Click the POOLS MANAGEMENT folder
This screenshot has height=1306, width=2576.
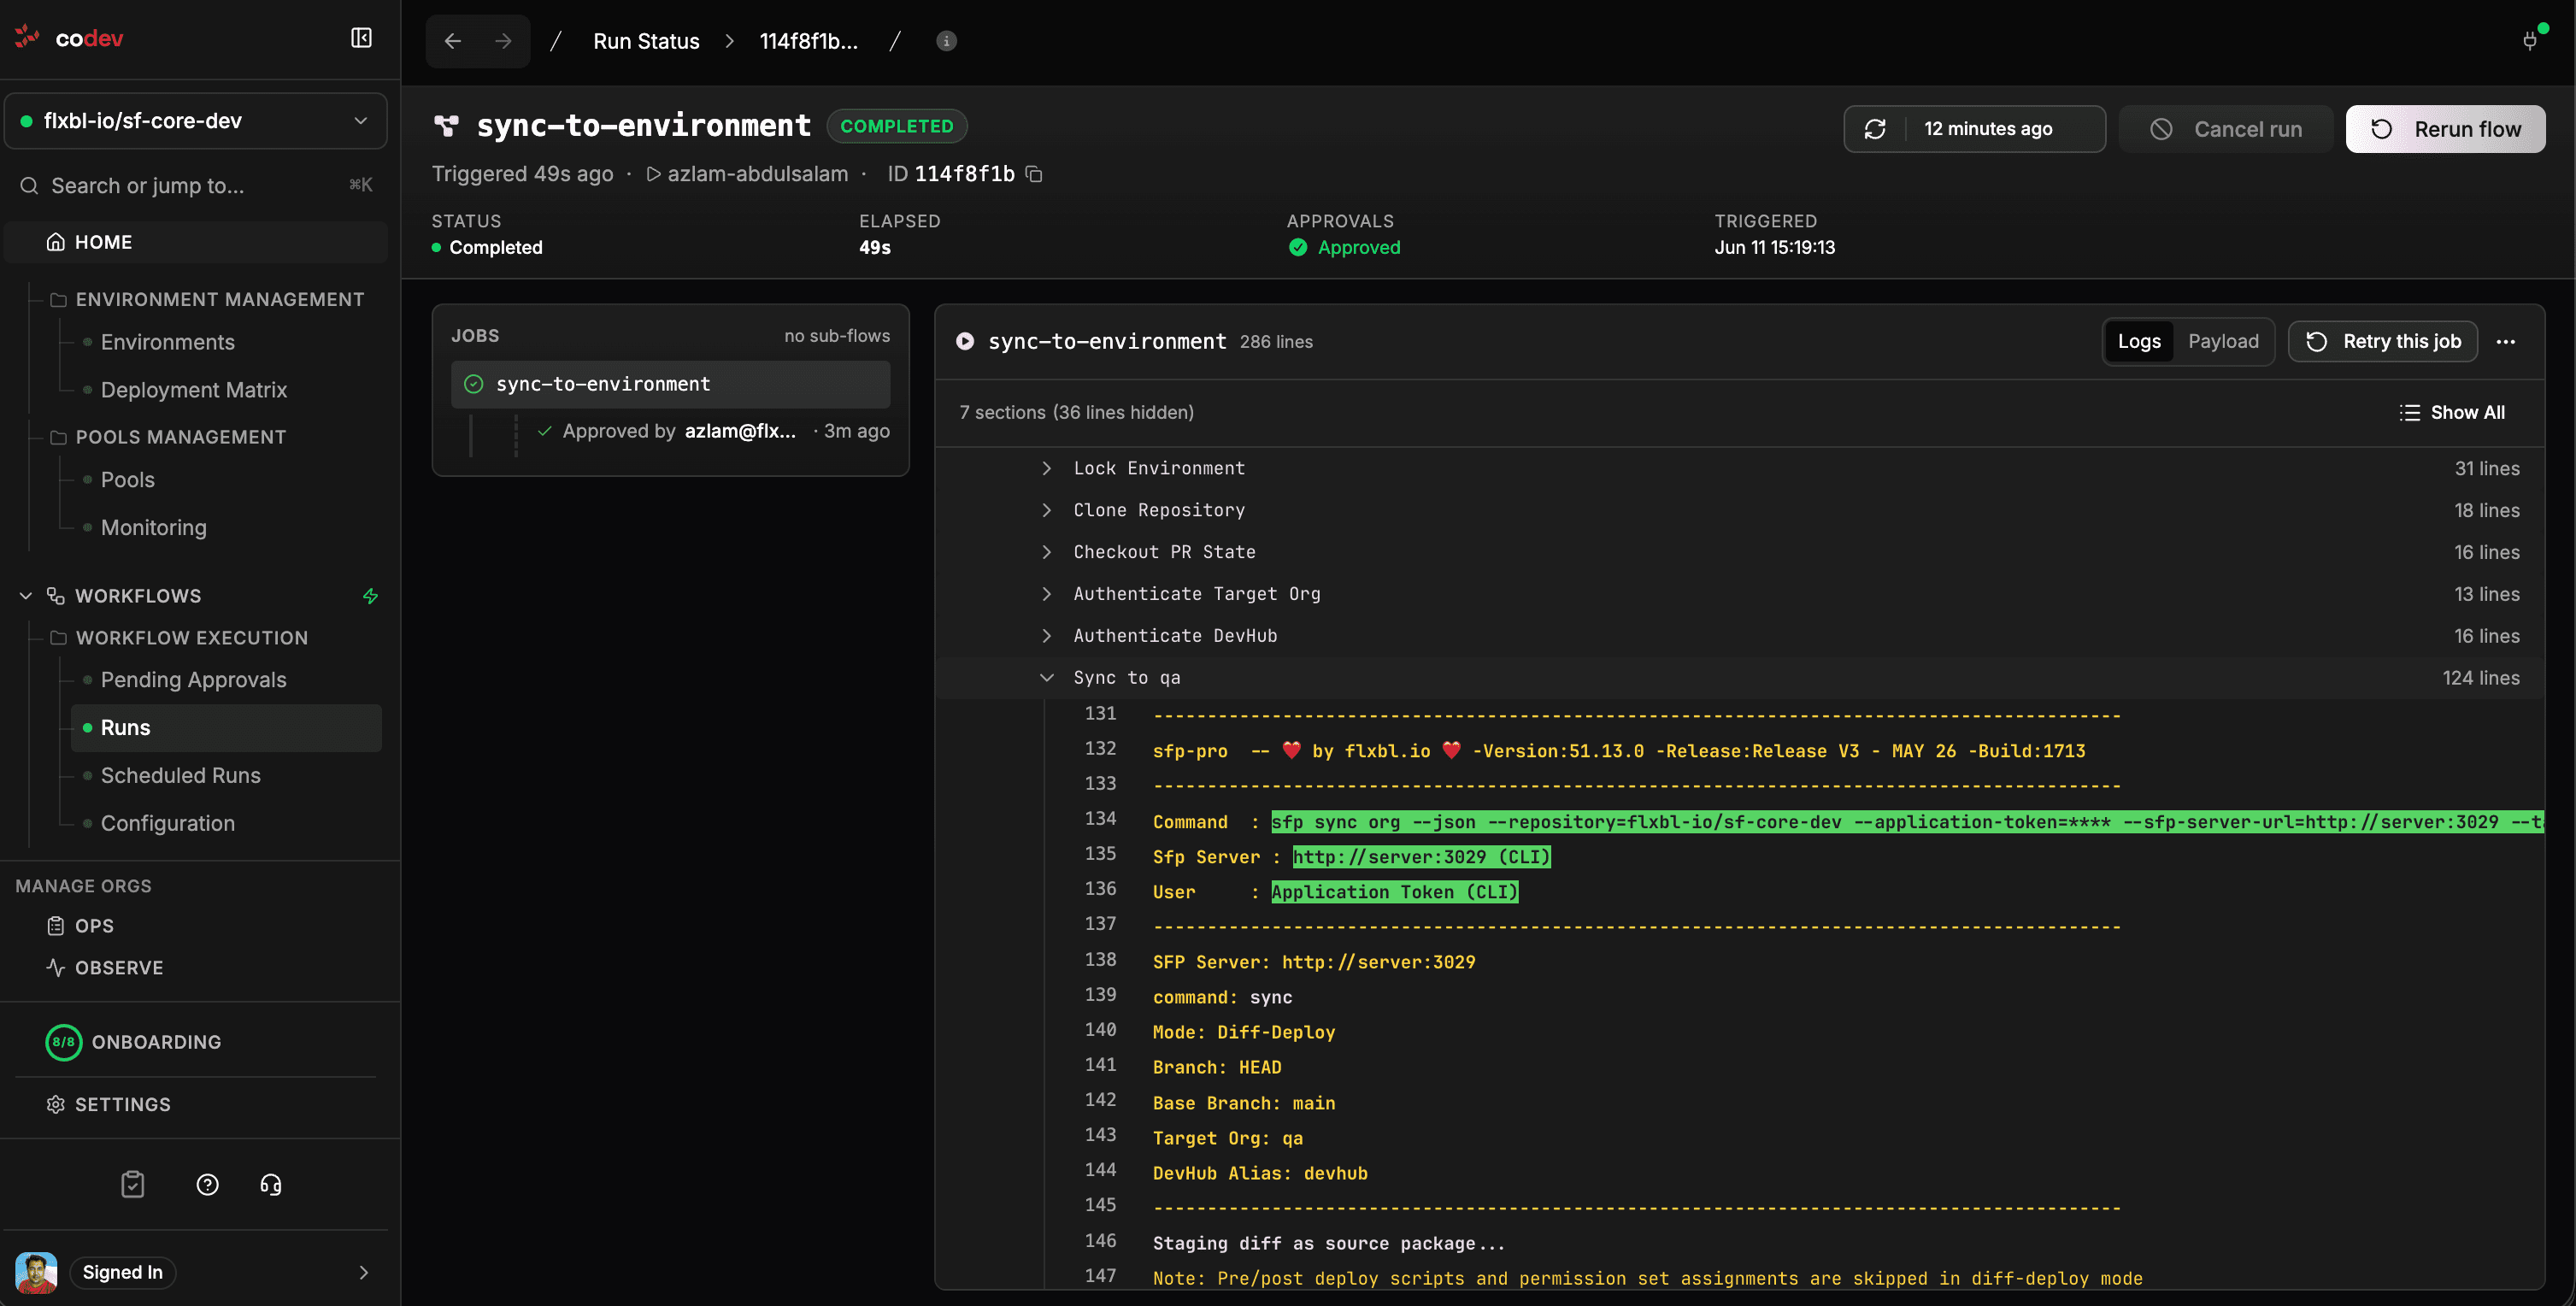click(168, 438)
